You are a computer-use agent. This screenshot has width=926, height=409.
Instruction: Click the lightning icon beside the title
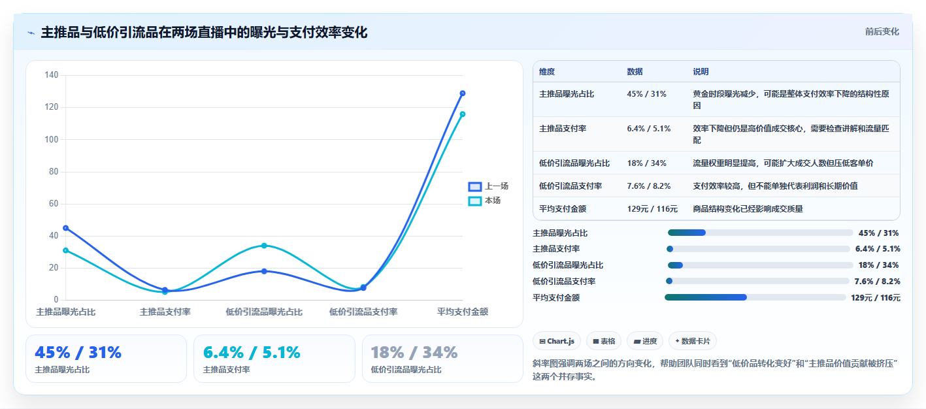[x=31, y=33]
